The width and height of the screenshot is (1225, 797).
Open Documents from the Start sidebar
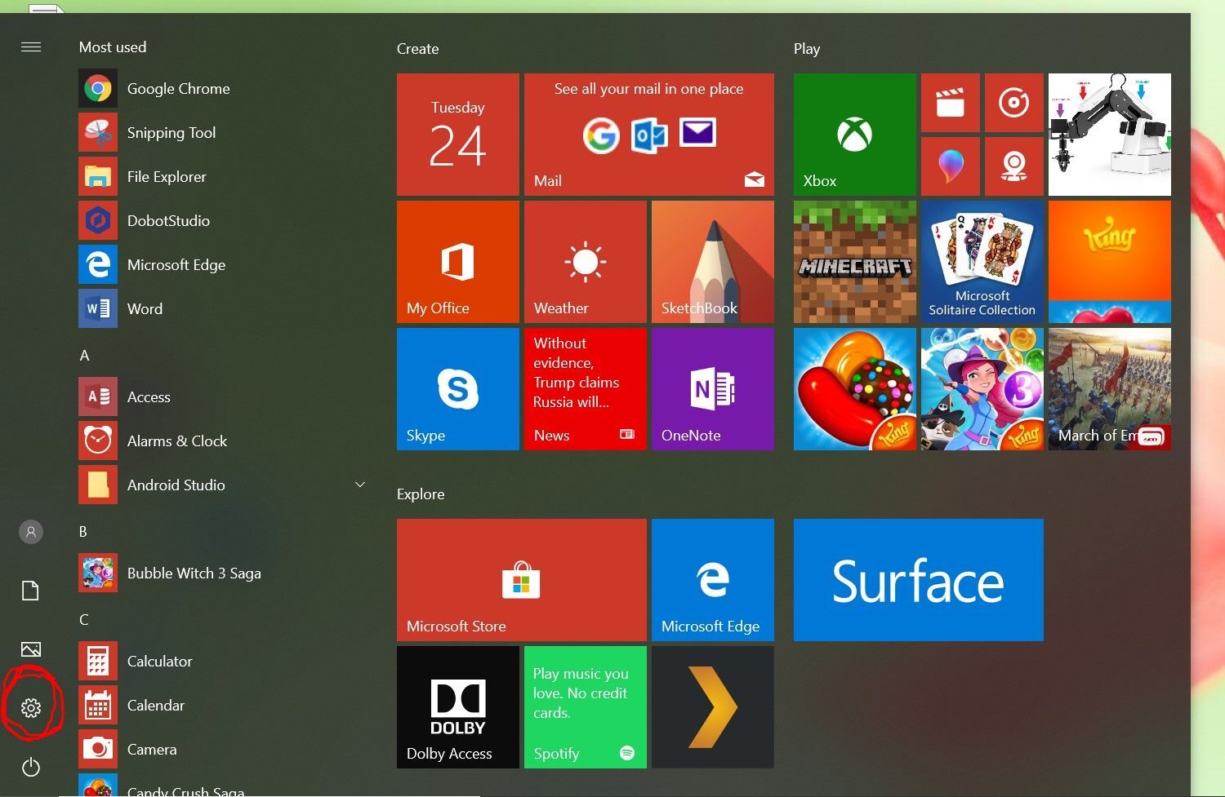point(31,591)
